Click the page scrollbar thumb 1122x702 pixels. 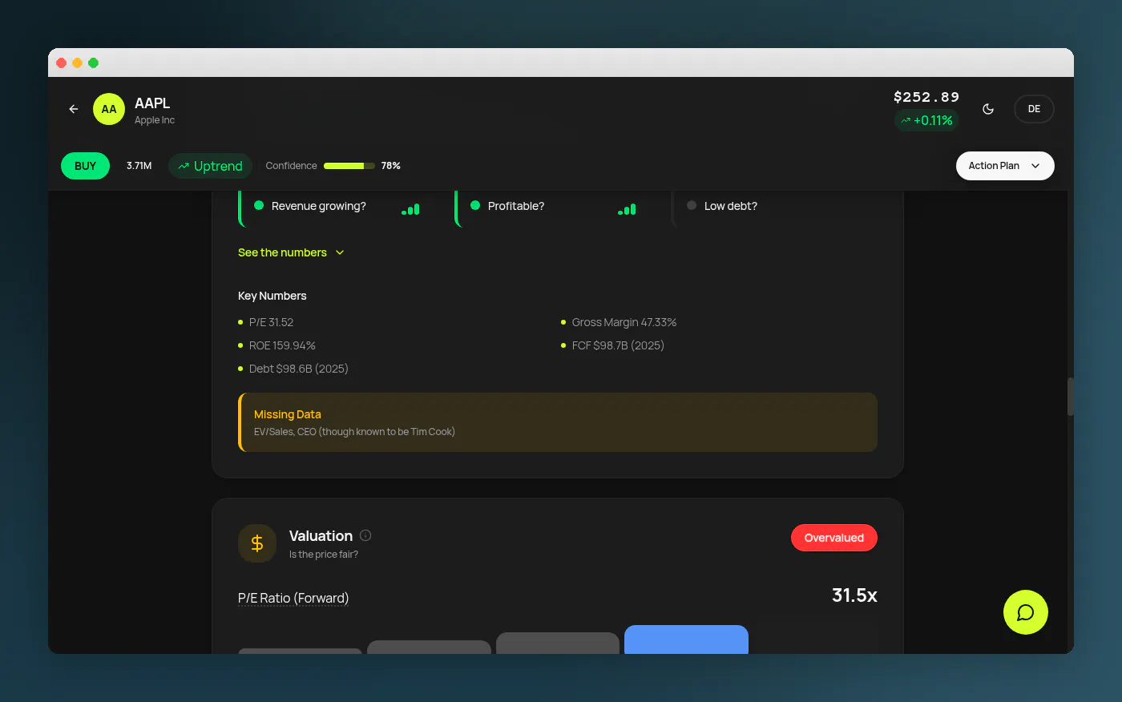point(1070,396)
